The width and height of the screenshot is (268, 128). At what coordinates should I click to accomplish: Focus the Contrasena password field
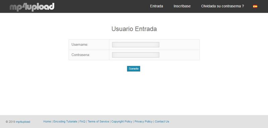(x=136, y=55)
